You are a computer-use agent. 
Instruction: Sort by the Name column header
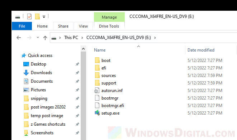[100, 50]
